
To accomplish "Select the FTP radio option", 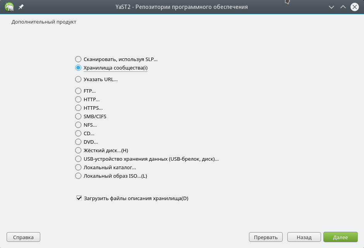I will click(x=78, y=91).
